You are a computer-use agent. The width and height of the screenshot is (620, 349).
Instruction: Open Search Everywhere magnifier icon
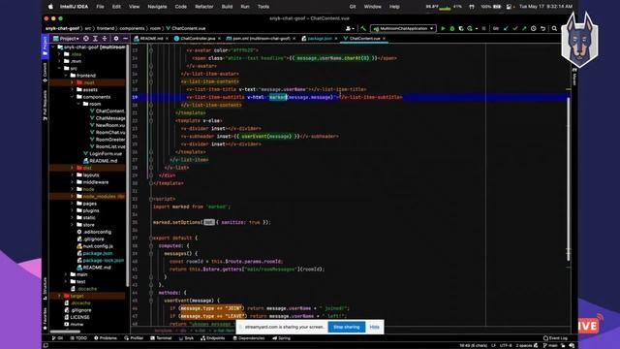tap(554, 28)
